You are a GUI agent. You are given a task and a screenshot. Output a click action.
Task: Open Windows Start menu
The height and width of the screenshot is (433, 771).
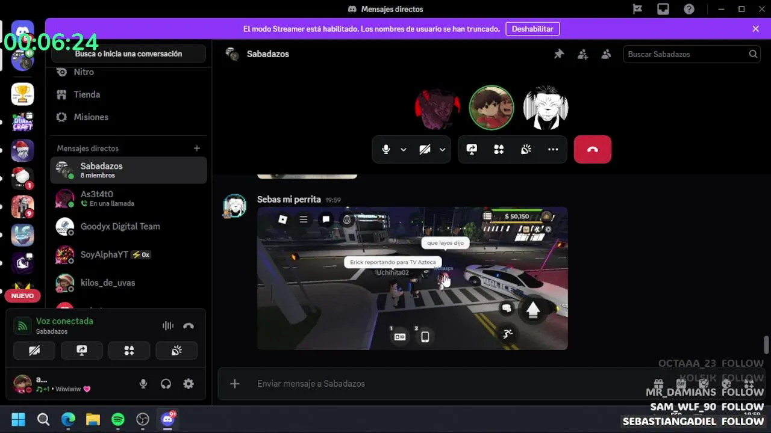(18, 419)
